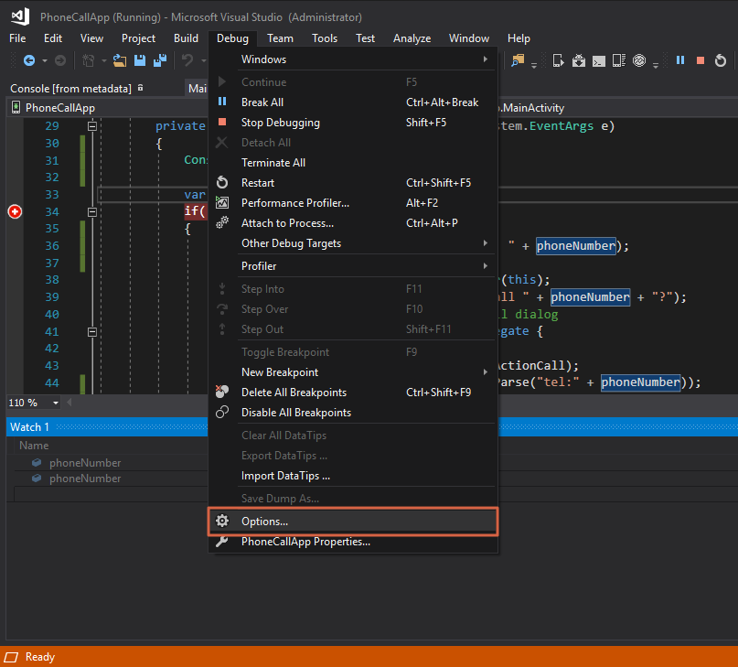The image size is (738, 667).
Task: Click the Save All double floppy icon
Action: (160, 60)
